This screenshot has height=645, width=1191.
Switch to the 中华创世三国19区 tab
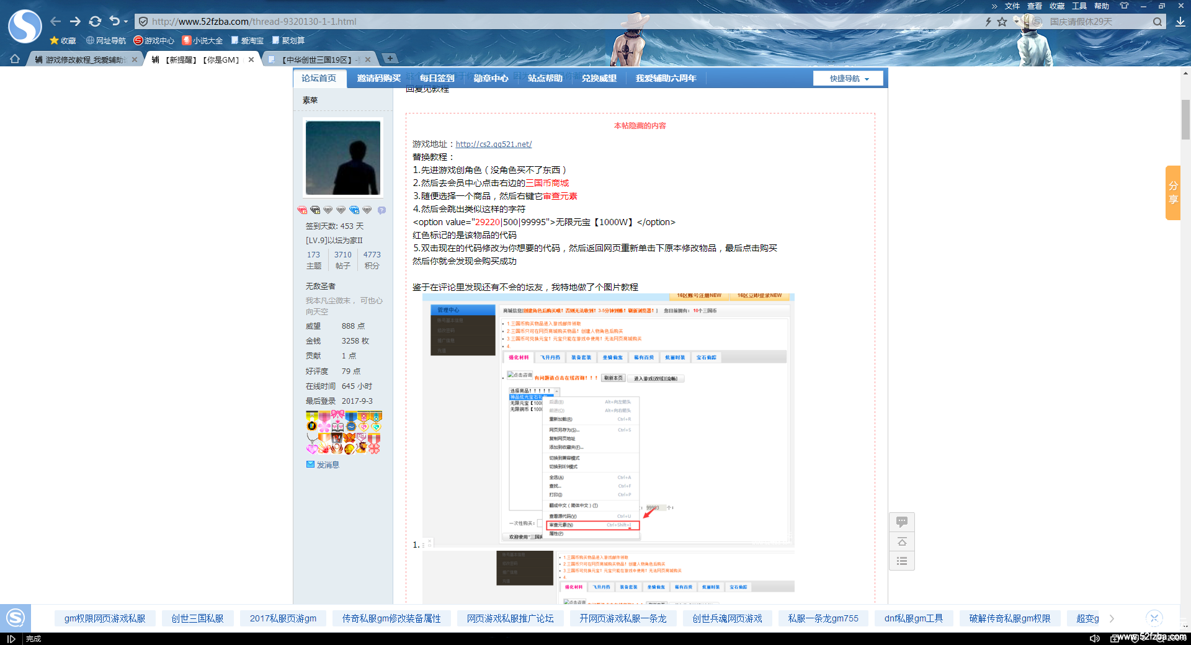(x=316, y=60)
